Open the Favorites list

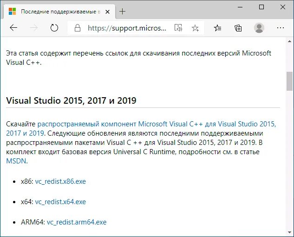coord(217,28)
